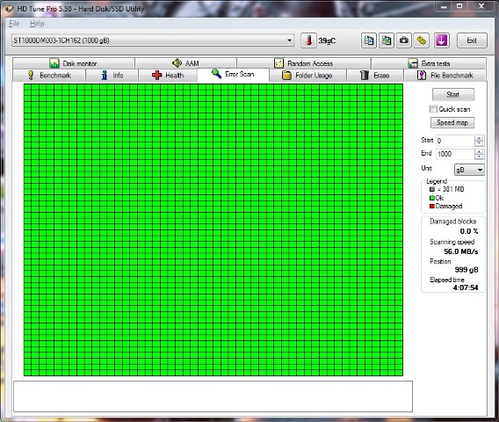Image resolution: width=499 pixels, height=422 pixels.
Task: Click the copy info to clipboard icon
Action: point(369,40)
